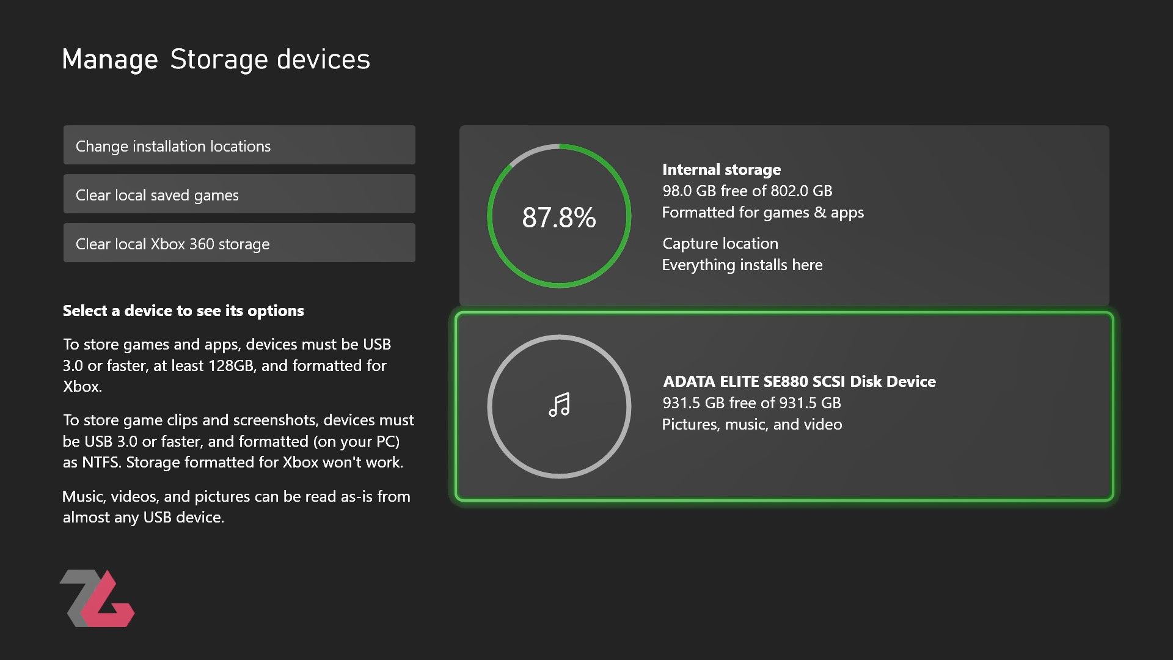The height and width of the screenshot is (660, 1173).
Task: Click the green internal storage usage ring
Action: pyautogui.click(x=489, y=216)
